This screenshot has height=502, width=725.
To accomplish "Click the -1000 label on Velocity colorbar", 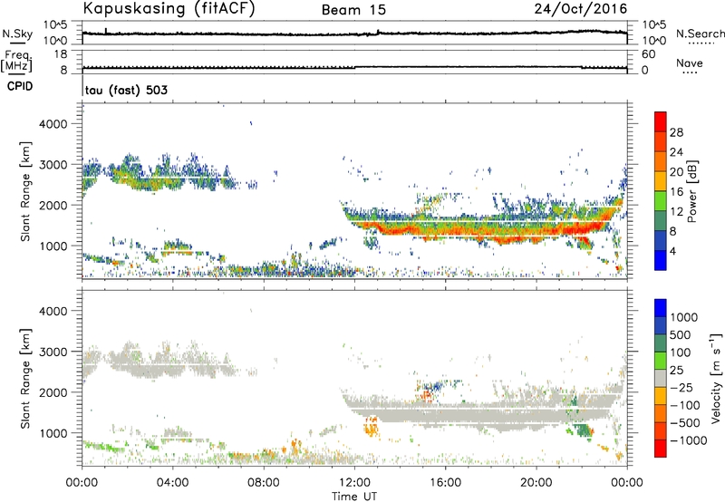I will (689, 440).
